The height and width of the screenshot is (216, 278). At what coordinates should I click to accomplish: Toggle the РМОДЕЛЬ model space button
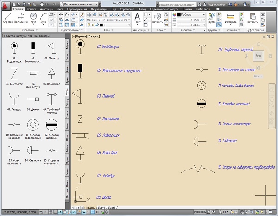coord(201,212)
